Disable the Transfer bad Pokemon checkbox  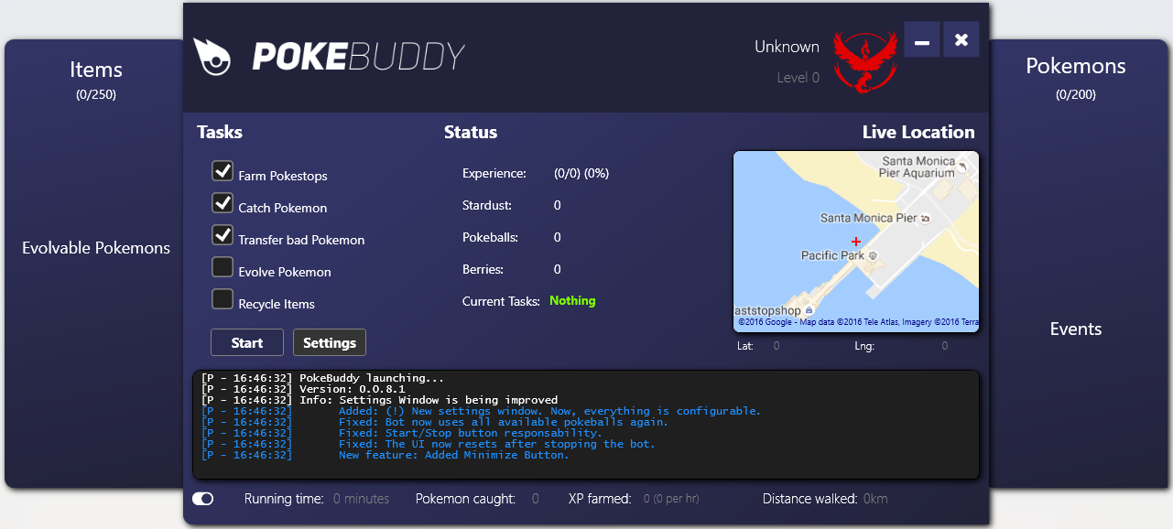click(223, 235)
